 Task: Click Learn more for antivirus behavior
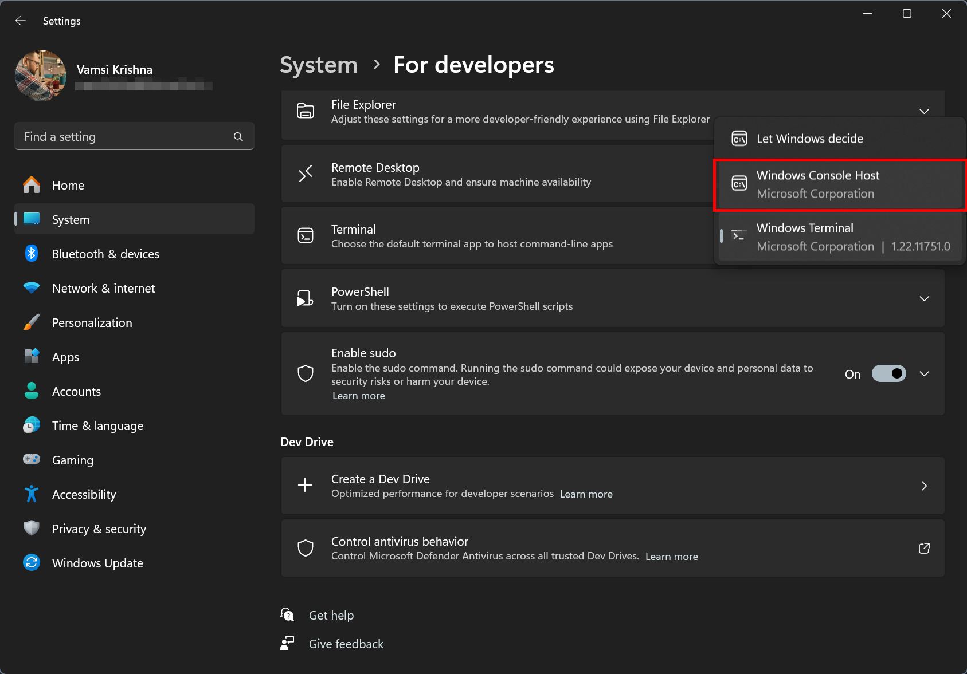pyautogui.click(x=671, y=556)
